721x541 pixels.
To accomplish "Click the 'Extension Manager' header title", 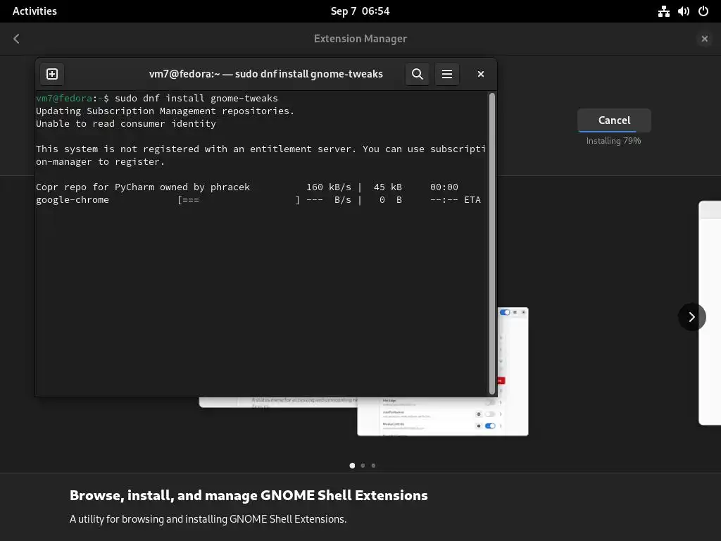I will [x=360, y=39].
